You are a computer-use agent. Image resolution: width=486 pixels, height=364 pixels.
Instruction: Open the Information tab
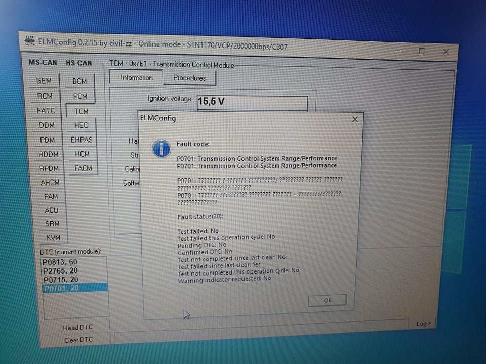coord(136,78)
